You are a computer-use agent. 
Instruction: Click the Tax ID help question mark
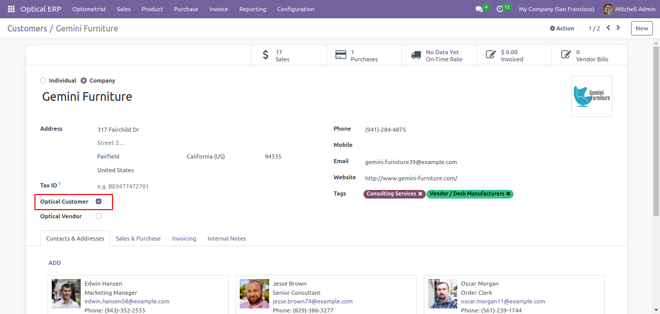(59, 184)
